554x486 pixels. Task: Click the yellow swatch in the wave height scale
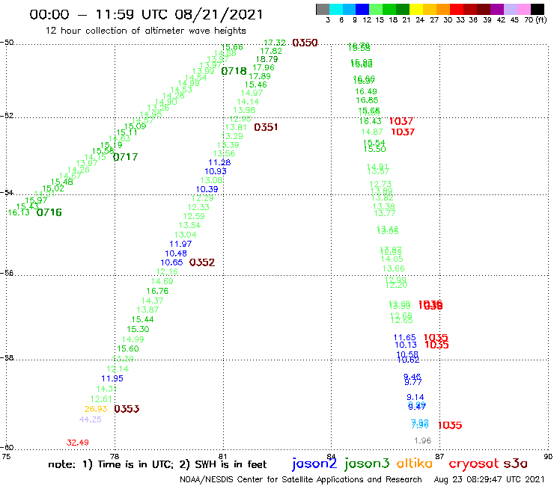416,9
